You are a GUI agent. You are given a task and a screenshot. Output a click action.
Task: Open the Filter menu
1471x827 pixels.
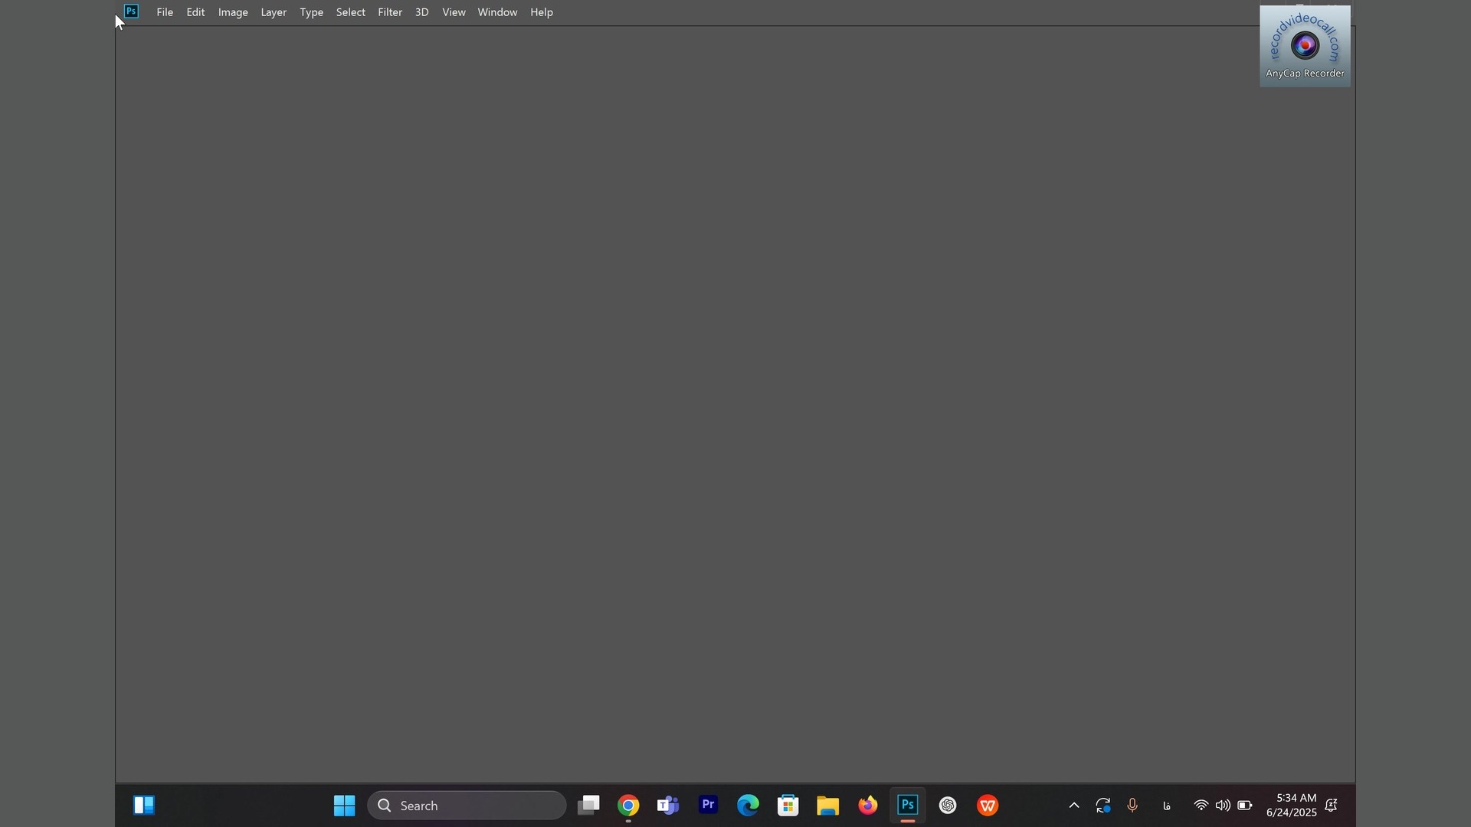pos(390,12)
